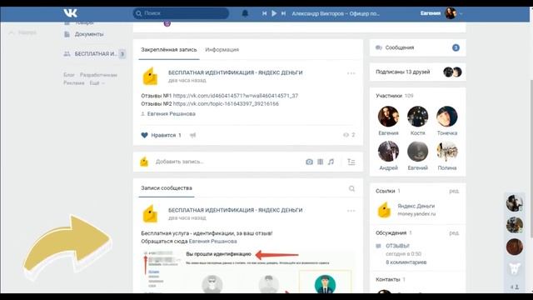Image resolution: width=533 pixels, height=300 pixels.
Task: Open the Сообщения speech bubble icon
Action: coord(379,47)
